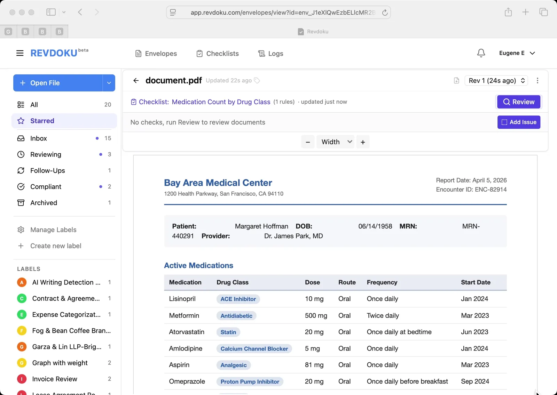Run the Review button

(518, 102)
